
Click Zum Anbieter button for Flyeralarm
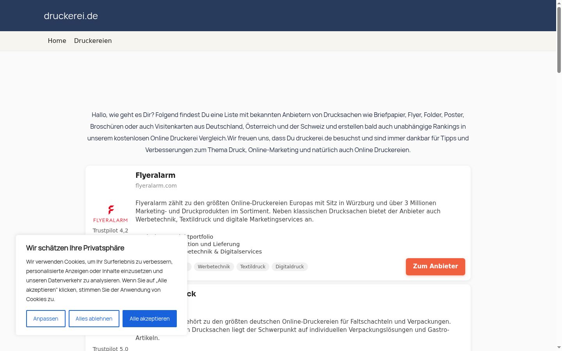(436, 266)
